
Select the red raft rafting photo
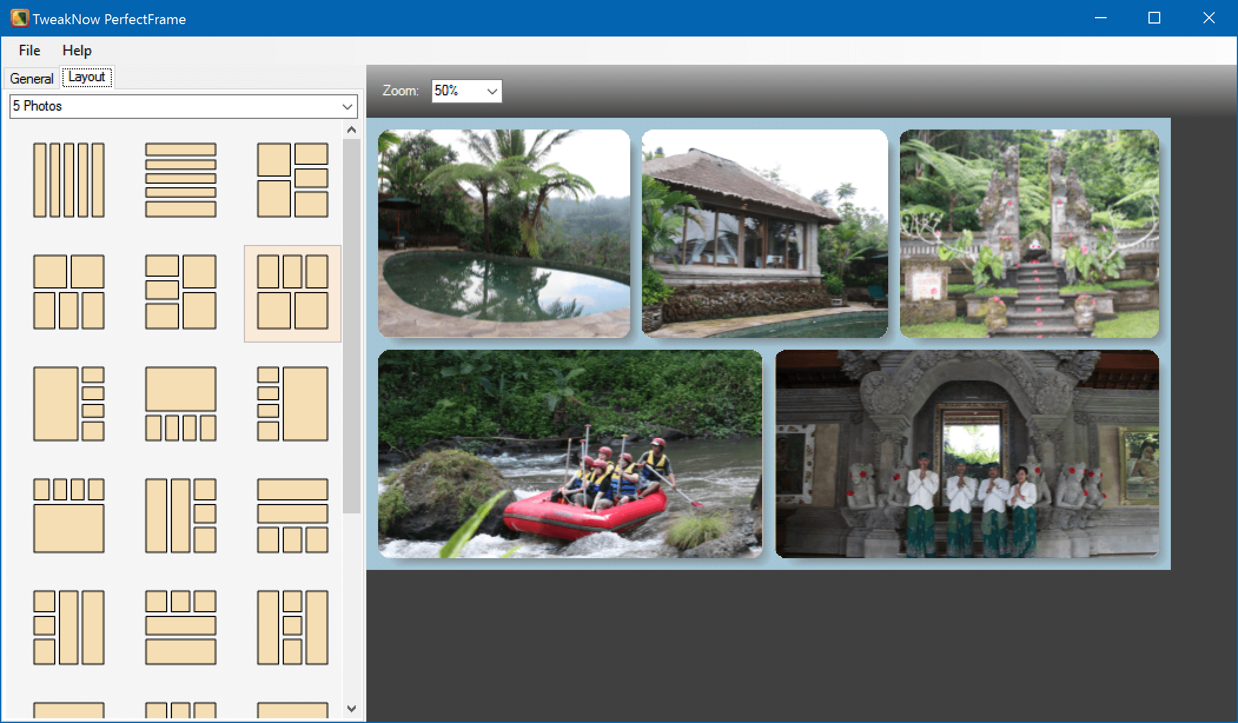[570, 454]
